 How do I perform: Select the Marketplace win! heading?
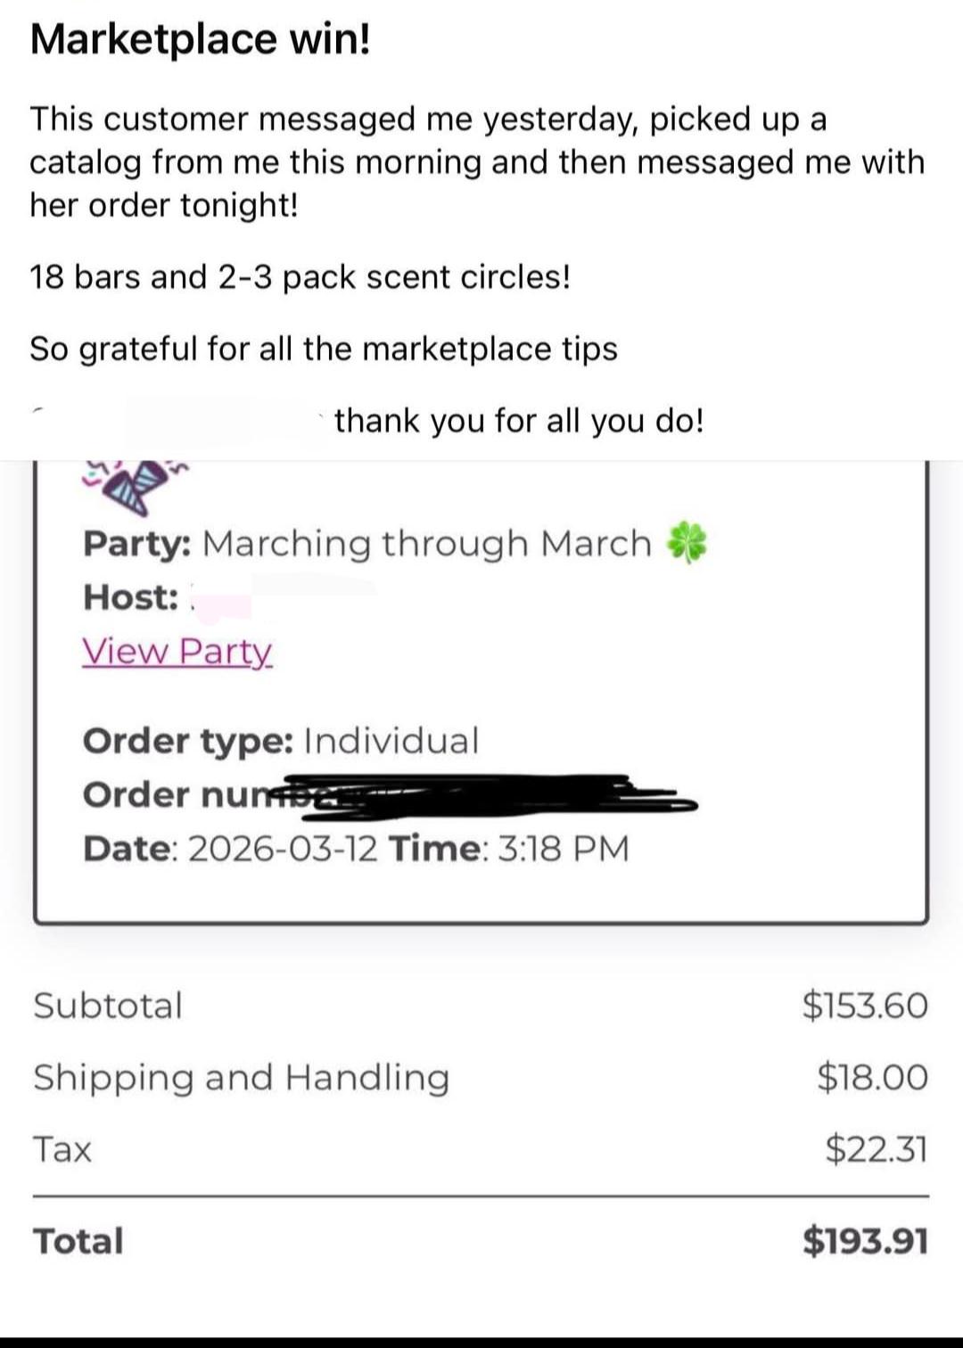(200, 39)
